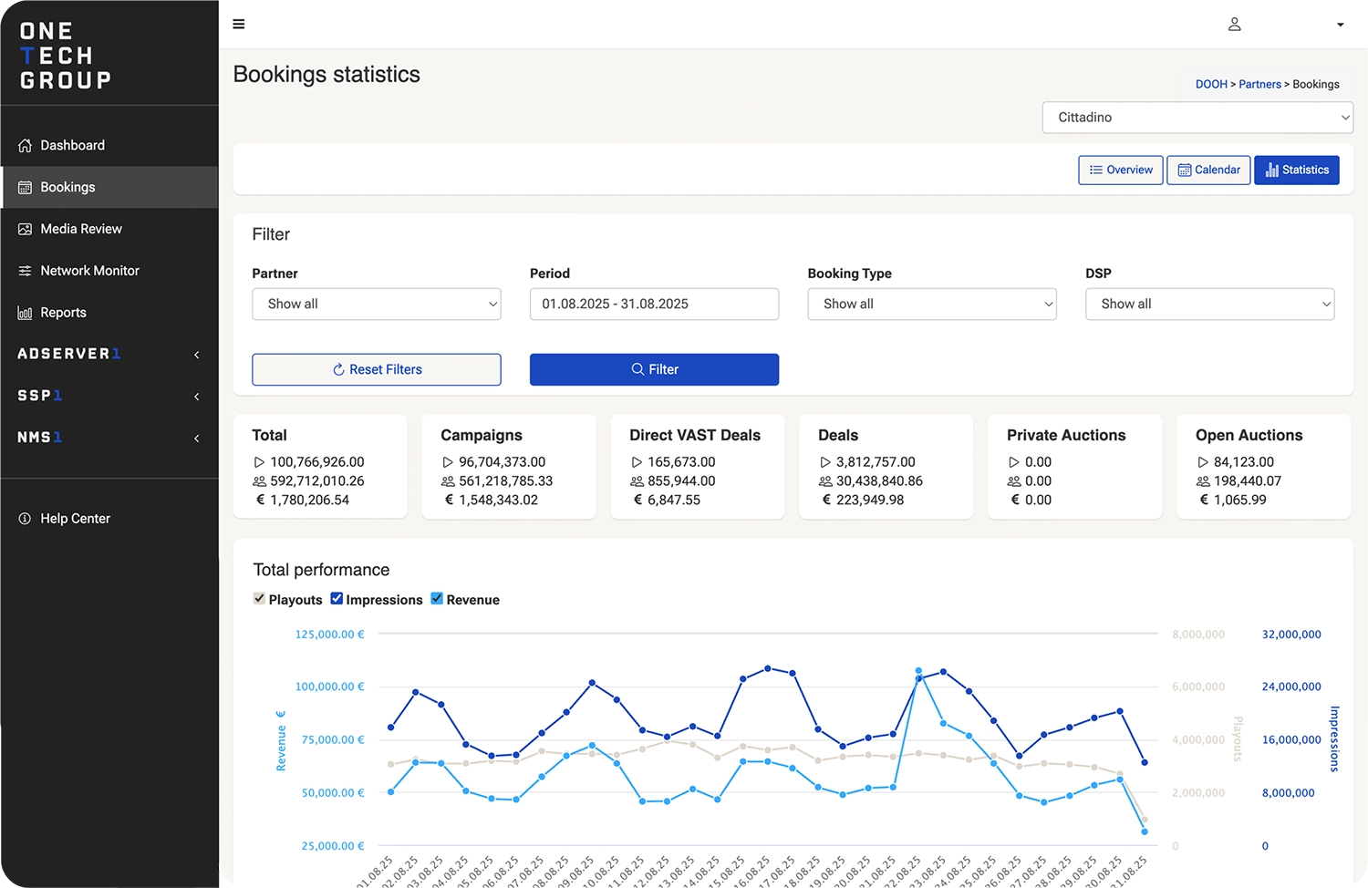The image size is (1368, 888).
Task: Click the Reports bar chart icon
Action: click(25, 313)
